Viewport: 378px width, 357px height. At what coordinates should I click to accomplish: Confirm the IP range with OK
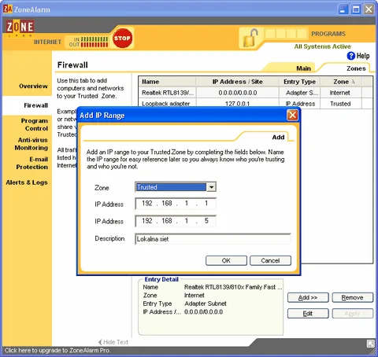(x=226, y=260)
